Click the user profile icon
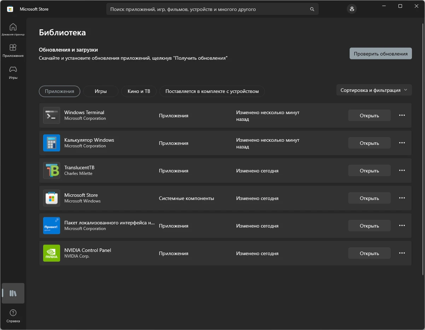The width and height of the screenshot is (425, 330). [351, 9]
